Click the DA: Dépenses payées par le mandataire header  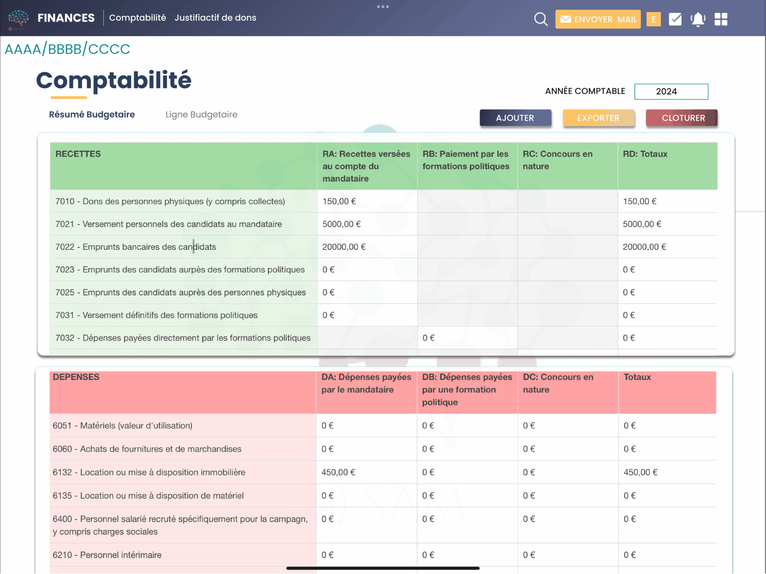(x=366, y=392)
